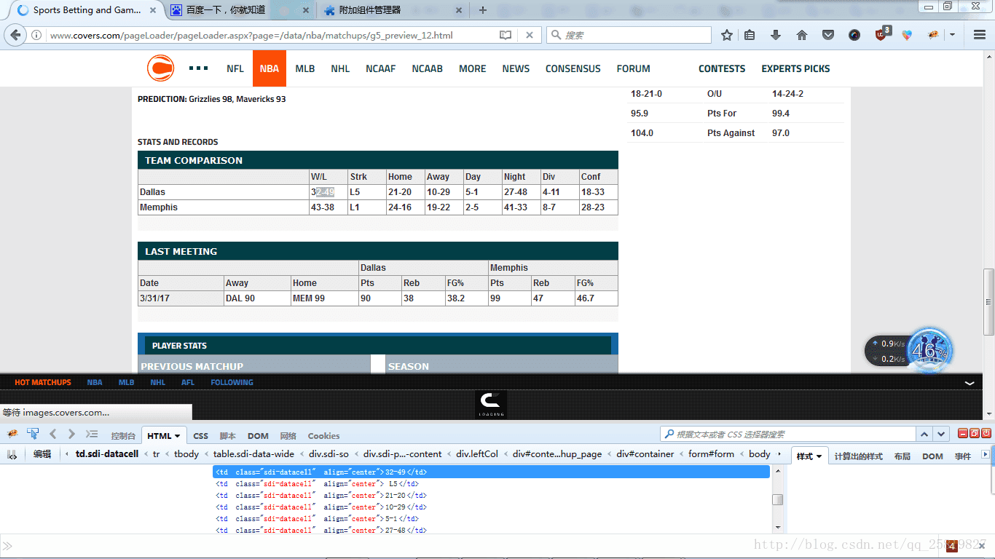
Task: Jump to previous search result arrow
Action: tap(924, 434)
